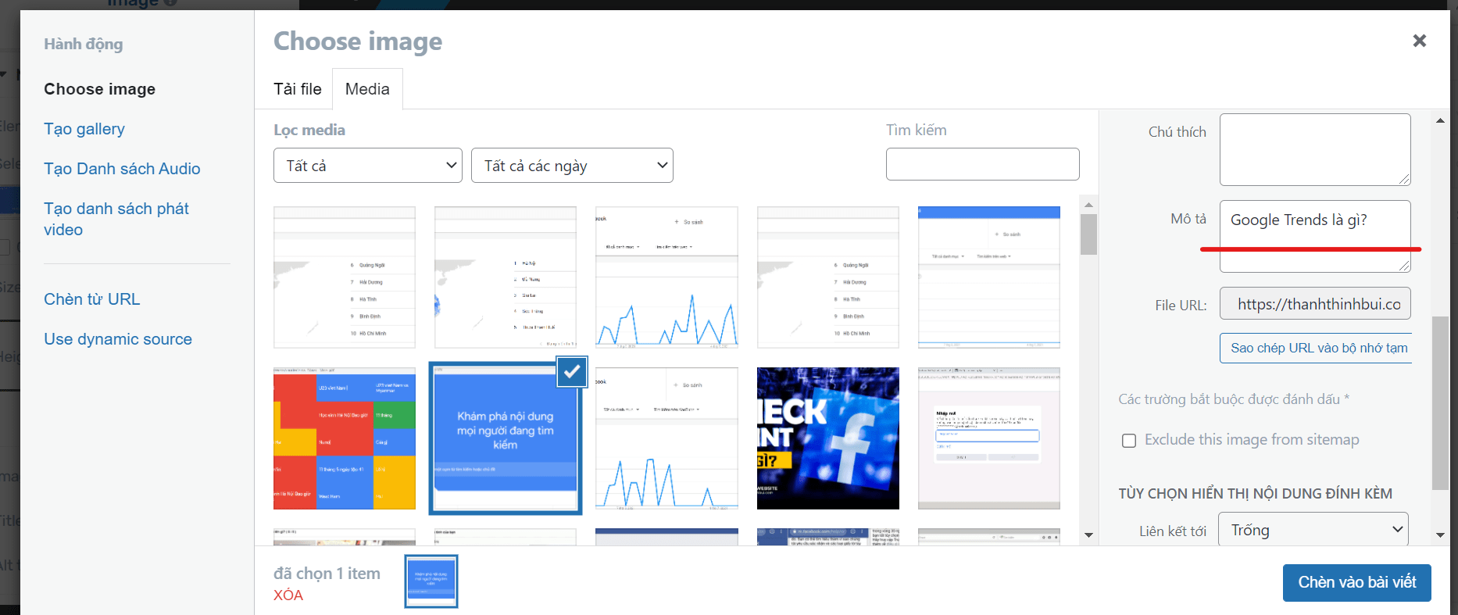Switch to the 'Tải file' tab
The width and height of the screenshot is (1458, 615).
298,89
